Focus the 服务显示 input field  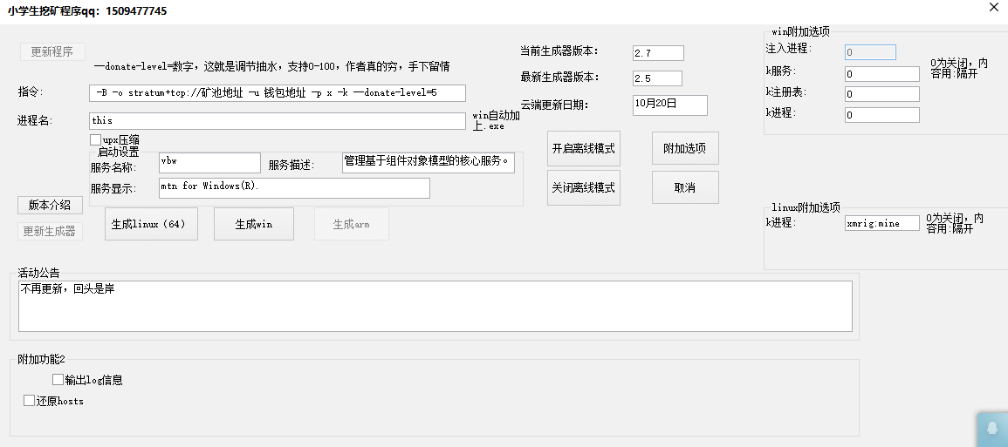pyautogui.click(x=293, y=188)
